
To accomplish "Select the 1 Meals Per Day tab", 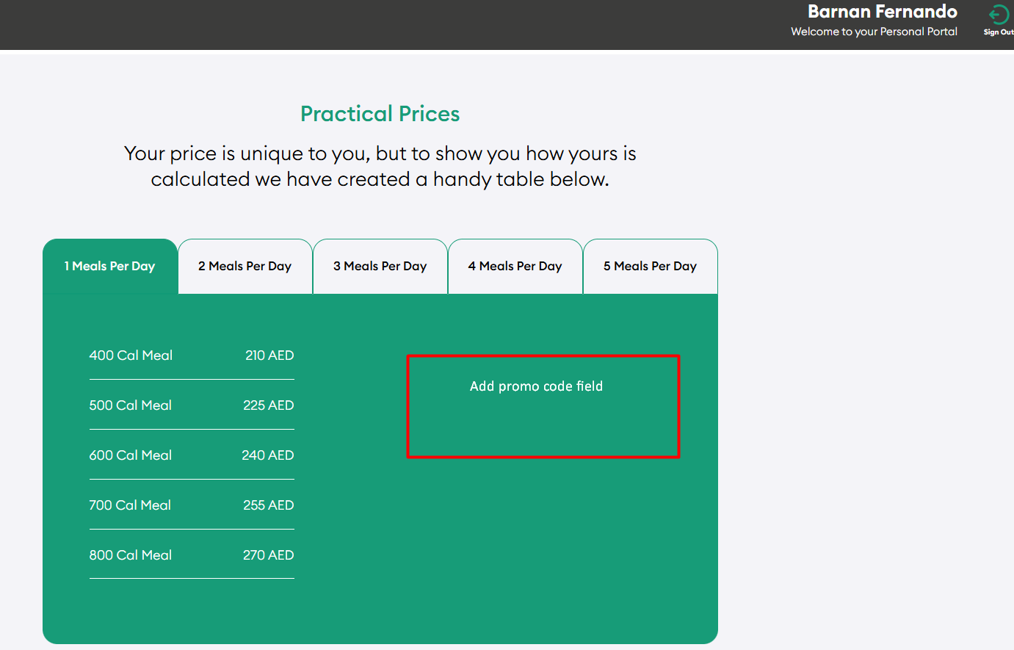I will (x=110, y=267).
